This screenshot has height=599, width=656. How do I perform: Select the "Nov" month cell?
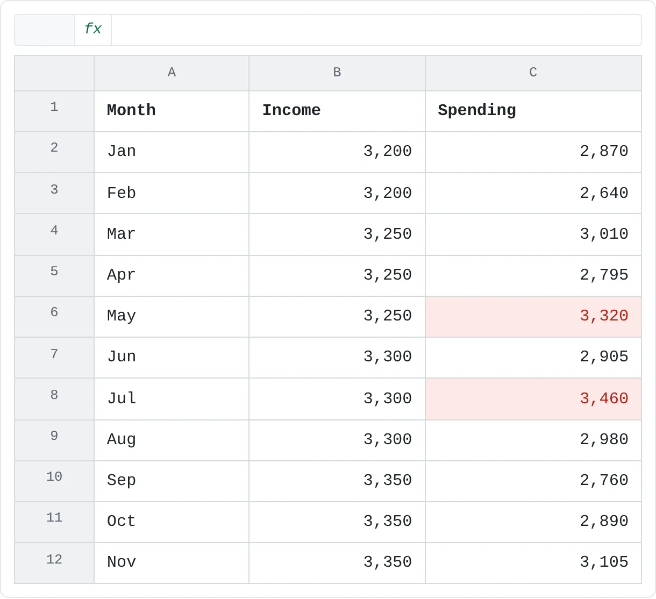172,563
